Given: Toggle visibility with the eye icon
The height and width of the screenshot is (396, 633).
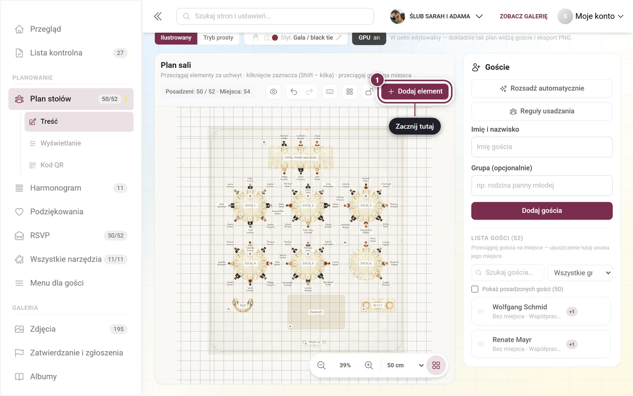Looking at the screenshot, I should [x=273, y=92].
